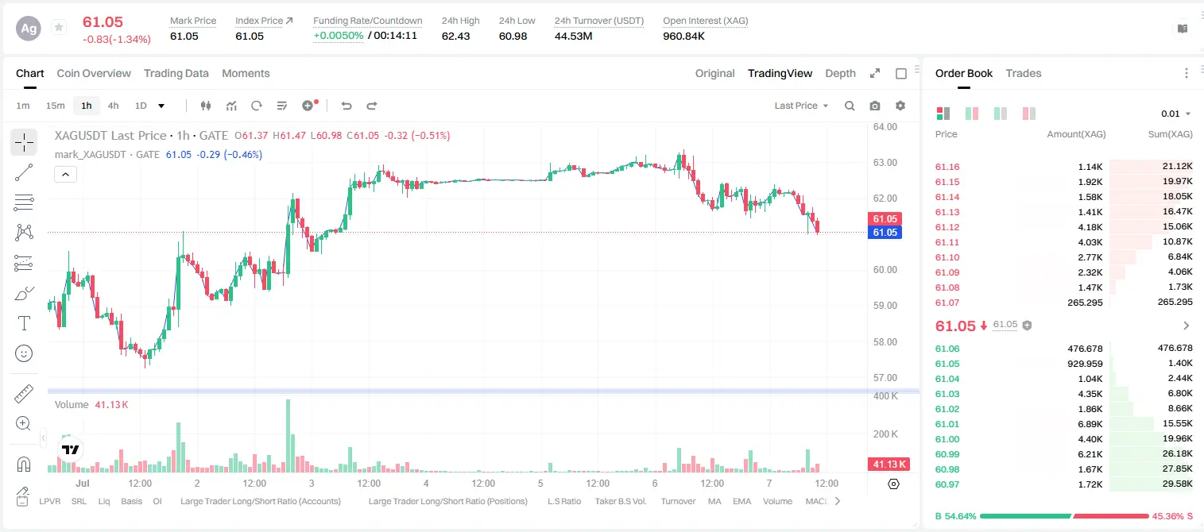Expand the Last Price dropdown
This screenshot has height=532, width=1204.
(x=801, y=106)
